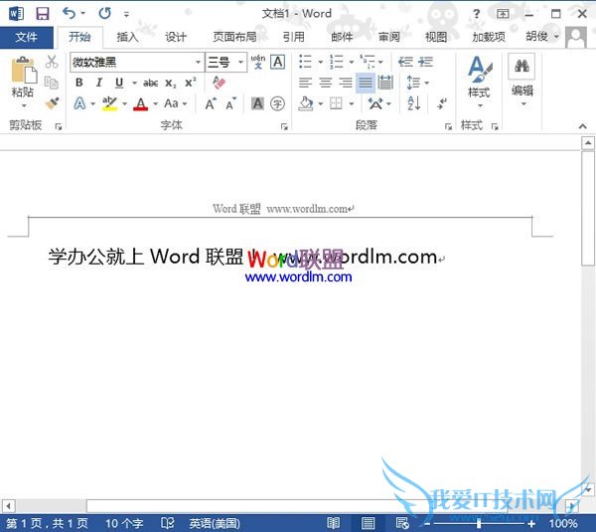Click horizontal scrollbar left arrow

coord(8,506)
